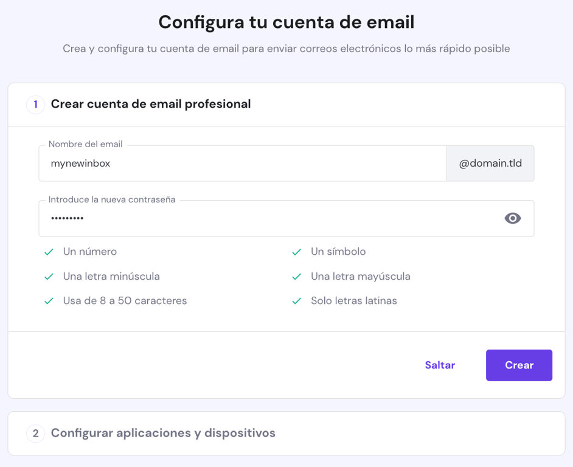Screen dimensions: 573x467
Task: Click the checkmark next to Un símbolo
Action: pyautogui.click(x=296, y=251)
